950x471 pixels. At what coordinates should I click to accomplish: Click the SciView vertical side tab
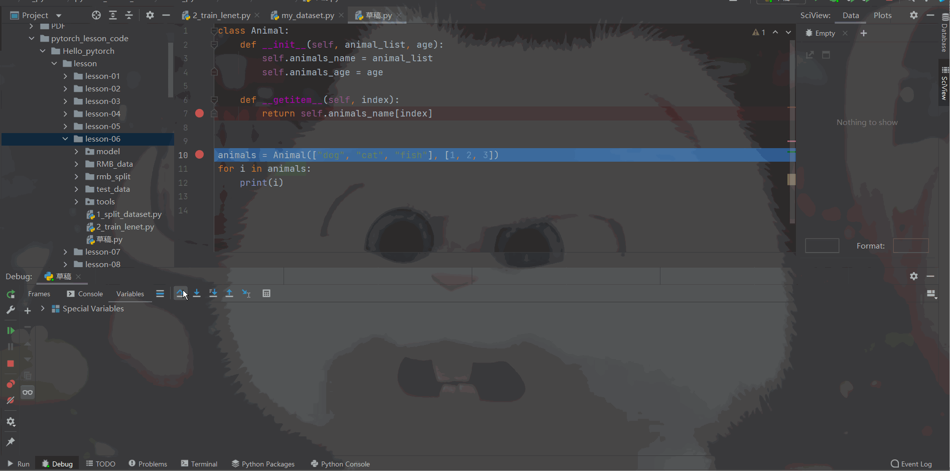(x=944, y=83)
